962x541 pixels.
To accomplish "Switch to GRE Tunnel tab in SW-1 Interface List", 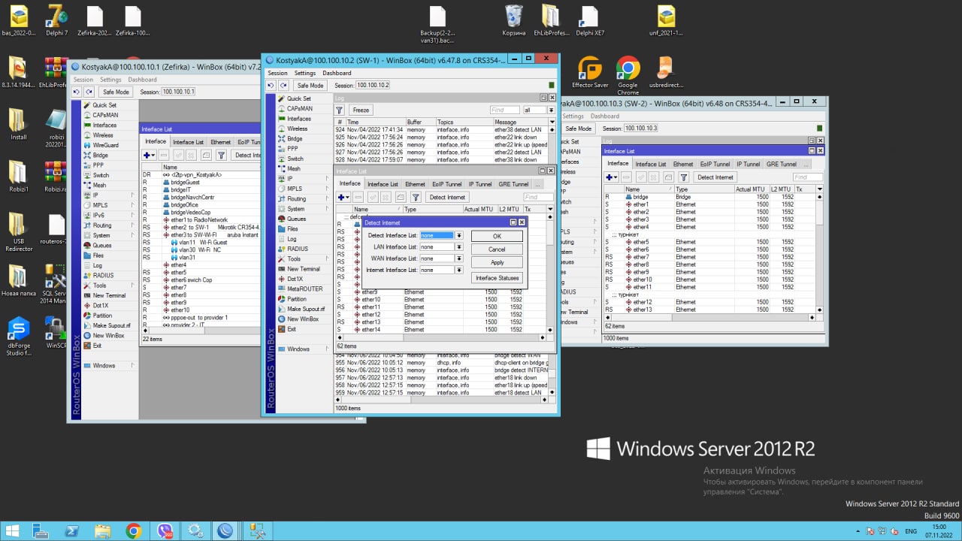I will tap(513, 184).
